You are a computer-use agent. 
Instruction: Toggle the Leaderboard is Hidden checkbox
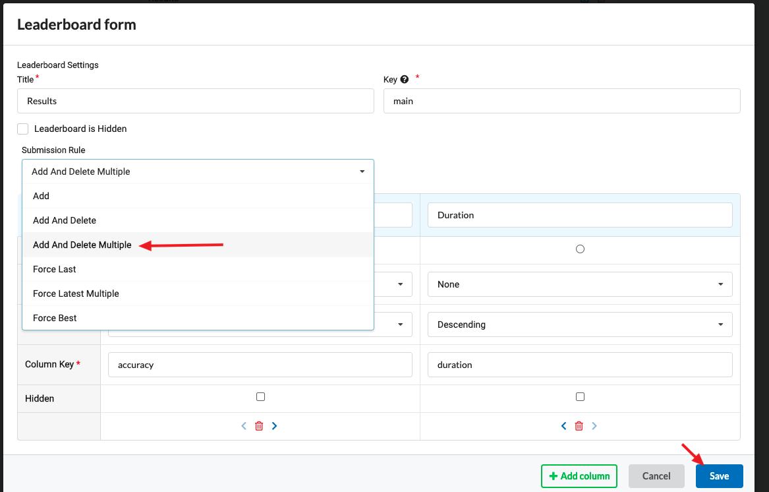pos(23,129)
